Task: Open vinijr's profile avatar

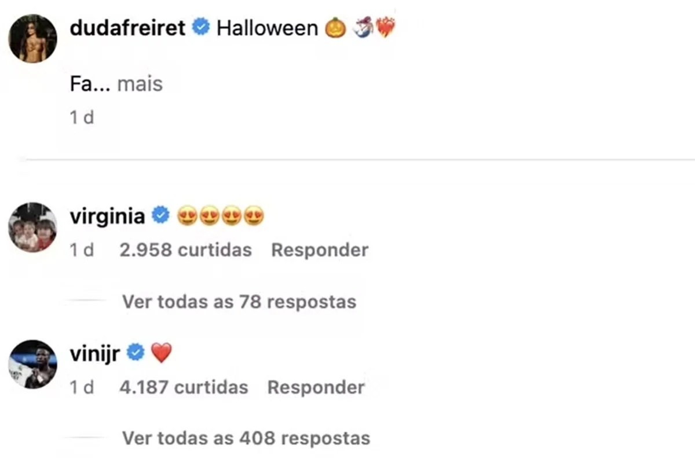Action: 32,363
